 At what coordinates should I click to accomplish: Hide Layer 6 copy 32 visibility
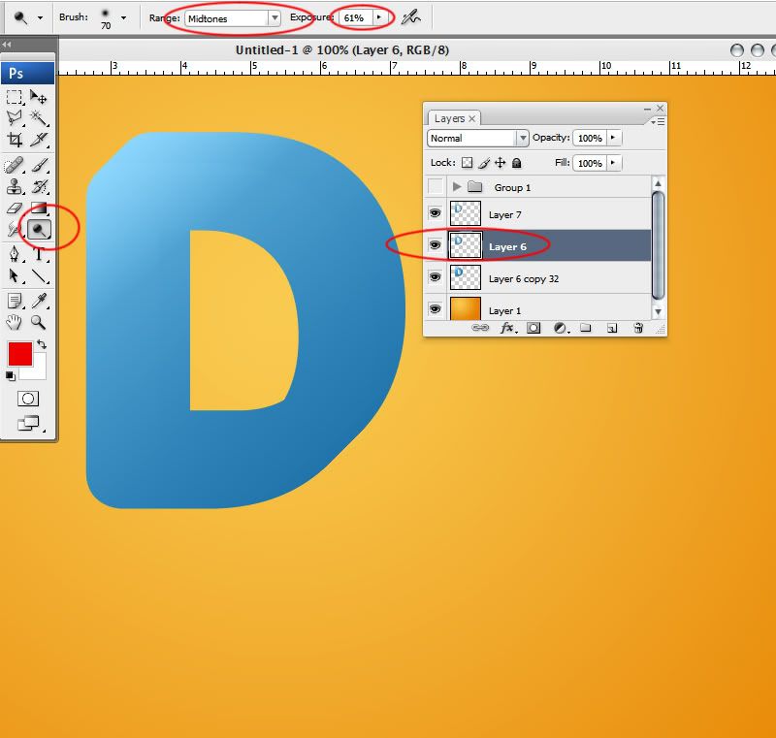coord(435,277)
